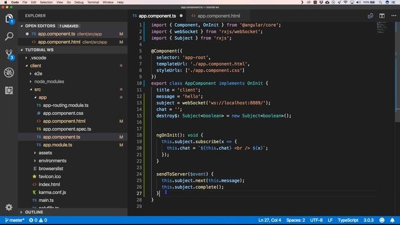This screenshot has width=400, height=225.
Task: Open the Manage gear menu
Action: coord(9,207)
